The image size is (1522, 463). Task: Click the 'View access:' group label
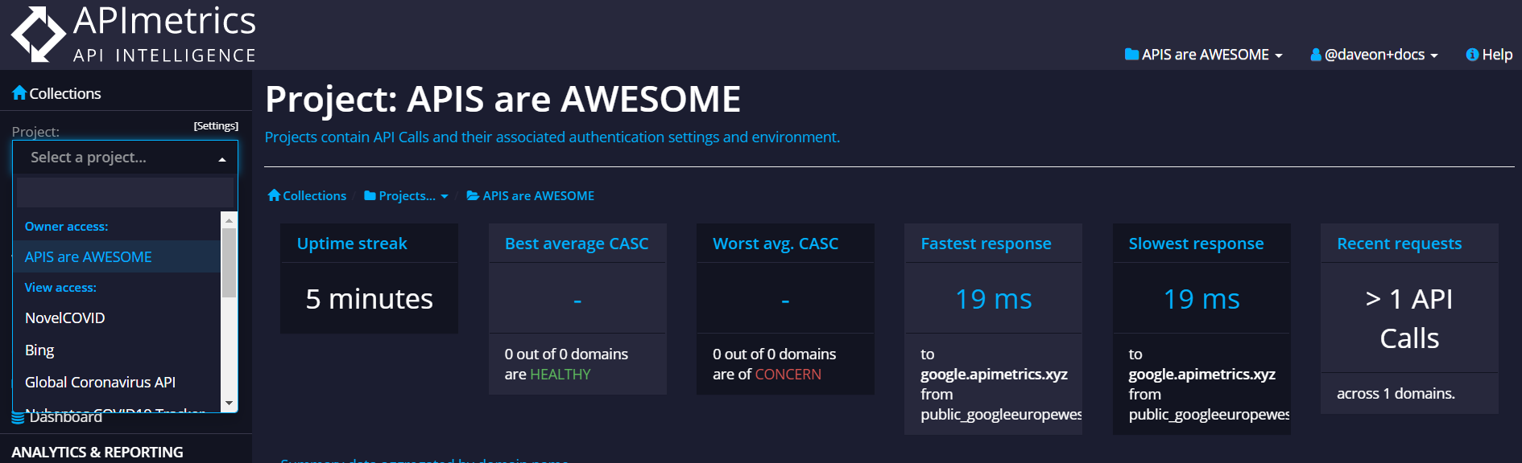tap(60, 288)
